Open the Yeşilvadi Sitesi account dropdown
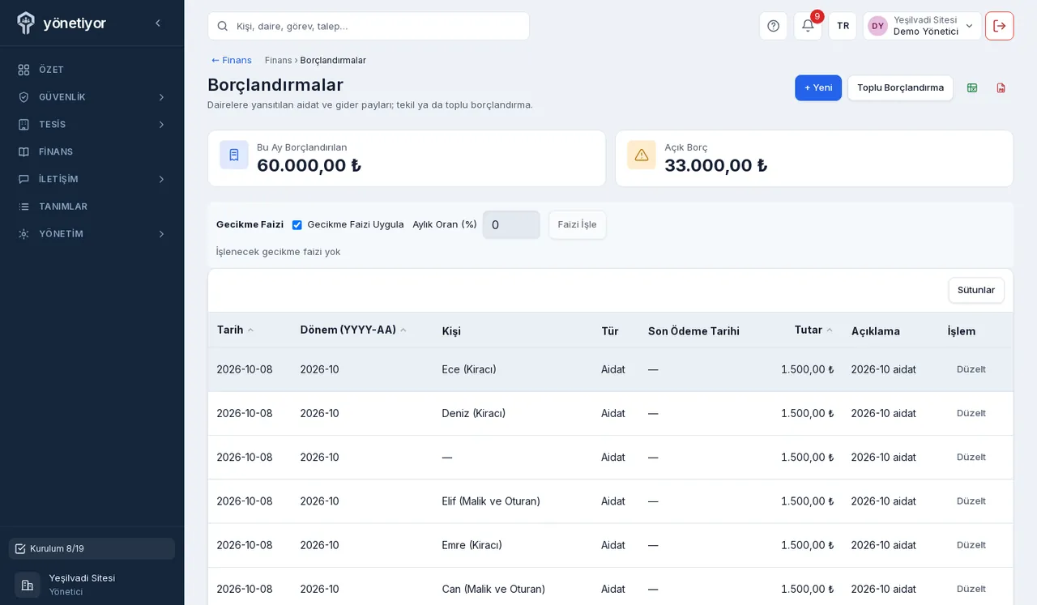The height and width of the screenshot is (605, 1037). (x=922, y=26)
